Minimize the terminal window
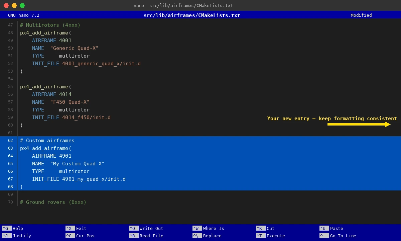This screenshot has height=241, width=401. [x=14, y=5]
